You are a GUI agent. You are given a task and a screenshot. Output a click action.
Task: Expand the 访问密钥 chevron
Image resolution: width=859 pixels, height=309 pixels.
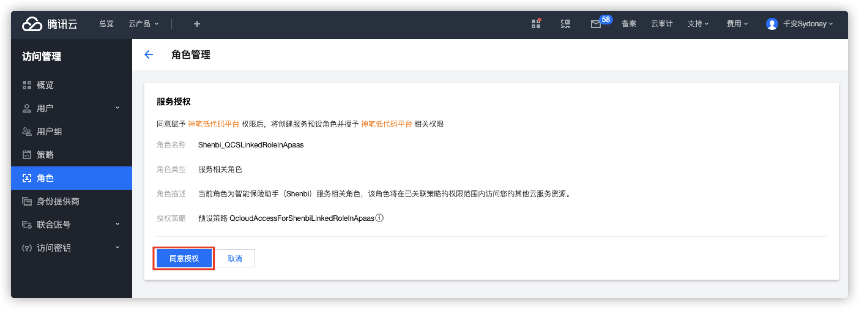(117, 247)
